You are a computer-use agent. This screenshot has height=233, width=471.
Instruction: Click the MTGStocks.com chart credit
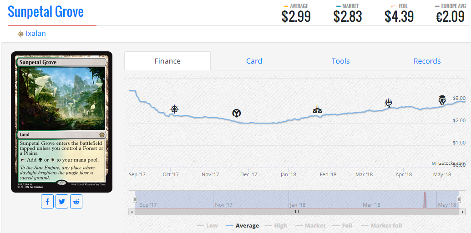(448, 163)
